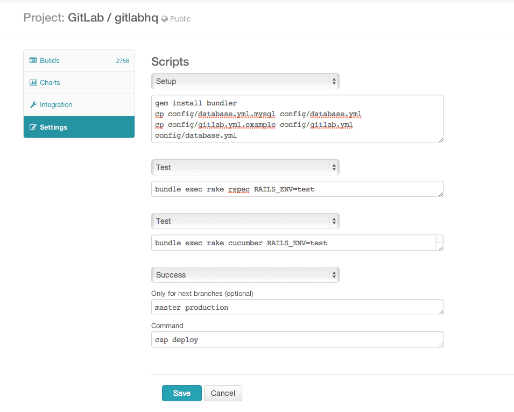The height and width of the screenshot is (412, 514).
Task: Click the Public globe icon
Action: 165,19
